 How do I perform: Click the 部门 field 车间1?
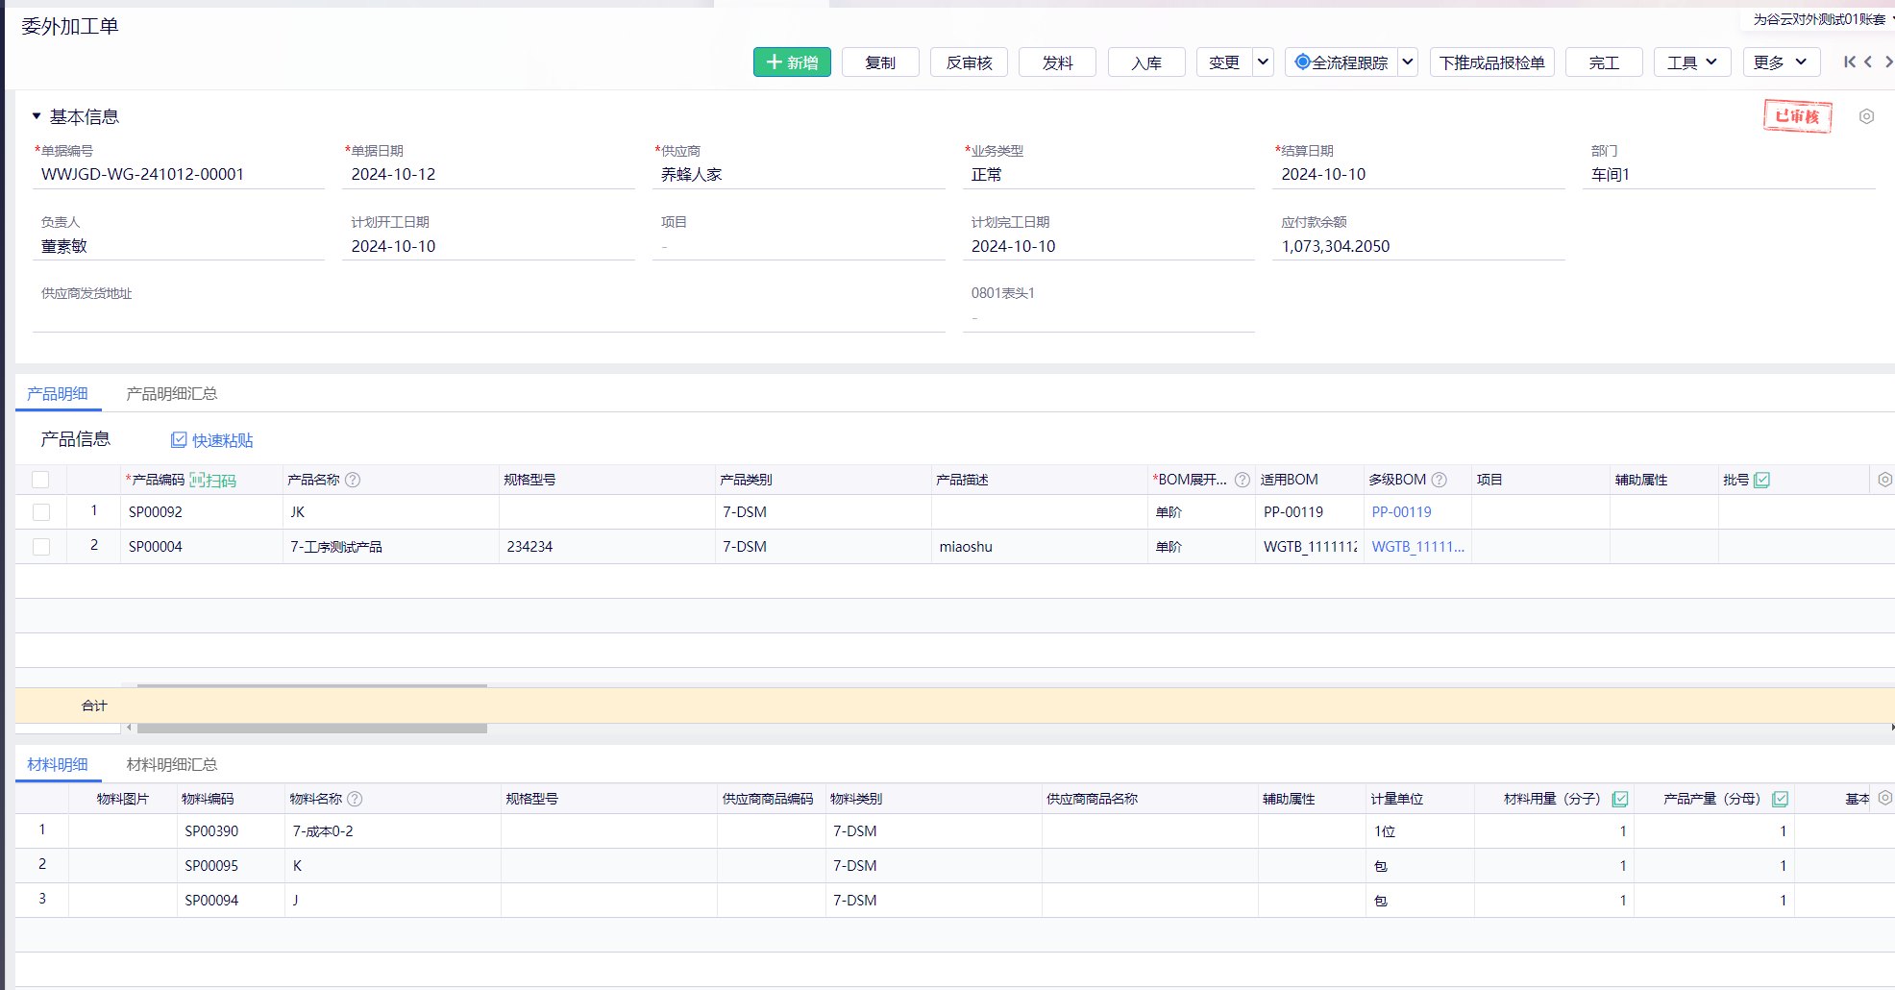pos(1729,175)
